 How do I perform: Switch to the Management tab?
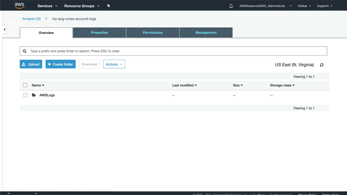[x=206, y=32]
